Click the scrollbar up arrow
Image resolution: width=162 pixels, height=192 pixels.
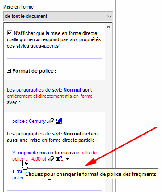pos(109,27)
